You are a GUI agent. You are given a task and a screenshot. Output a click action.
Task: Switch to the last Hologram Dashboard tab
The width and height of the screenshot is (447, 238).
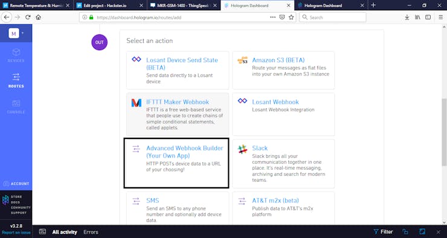[332, 5]
